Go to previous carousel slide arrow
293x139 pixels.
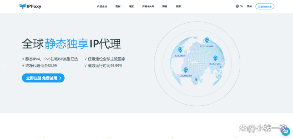(x=3, y=65)
